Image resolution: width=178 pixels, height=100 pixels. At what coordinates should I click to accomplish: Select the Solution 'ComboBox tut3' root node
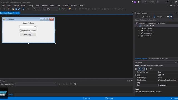[x=152, y=23]
